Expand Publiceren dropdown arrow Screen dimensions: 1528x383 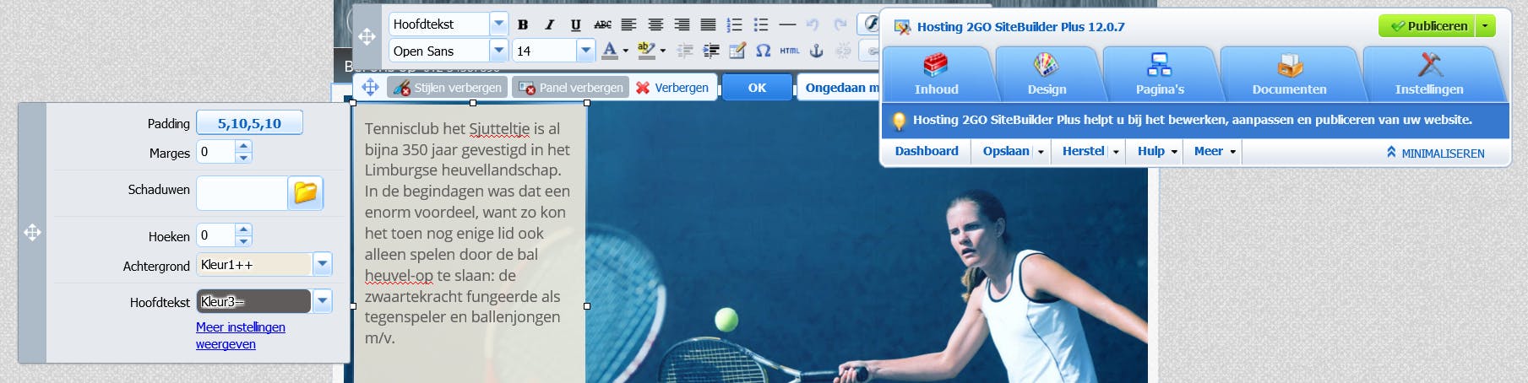pos(1486,26)
